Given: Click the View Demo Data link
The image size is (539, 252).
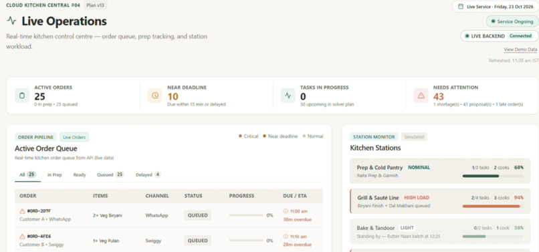Looking at the screenshot, I should point(520,49).
